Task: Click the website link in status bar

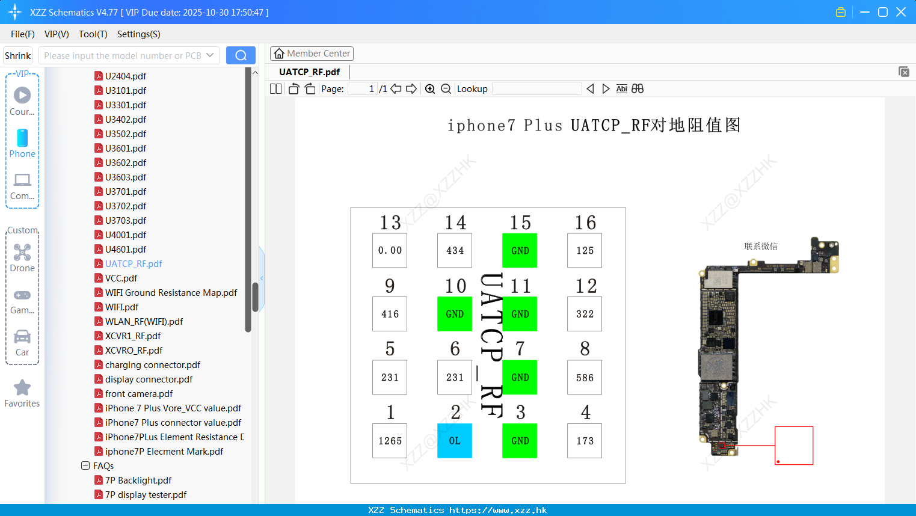Action: click(498, 510)
